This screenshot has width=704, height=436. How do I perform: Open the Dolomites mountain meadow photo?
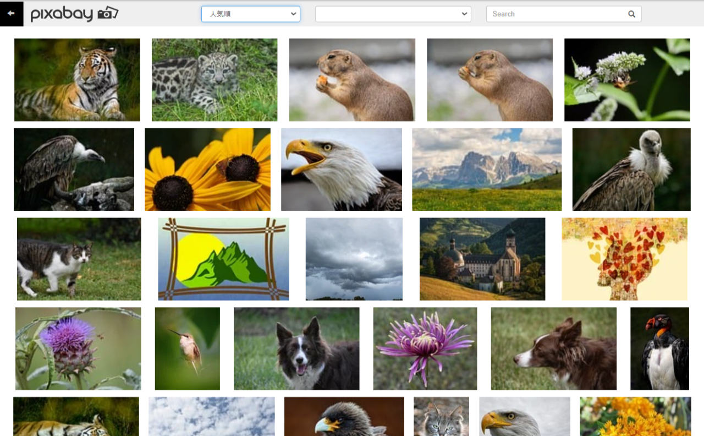pyautogui.click(x=487, y=170)
